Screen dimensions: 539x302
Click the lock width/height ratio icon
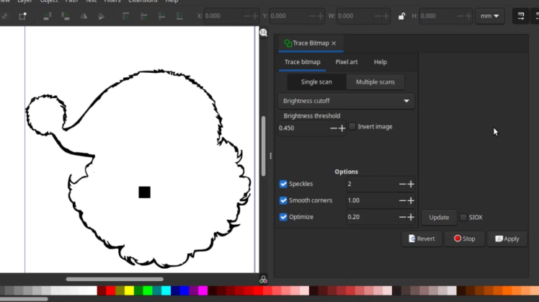tap(401, 16)
